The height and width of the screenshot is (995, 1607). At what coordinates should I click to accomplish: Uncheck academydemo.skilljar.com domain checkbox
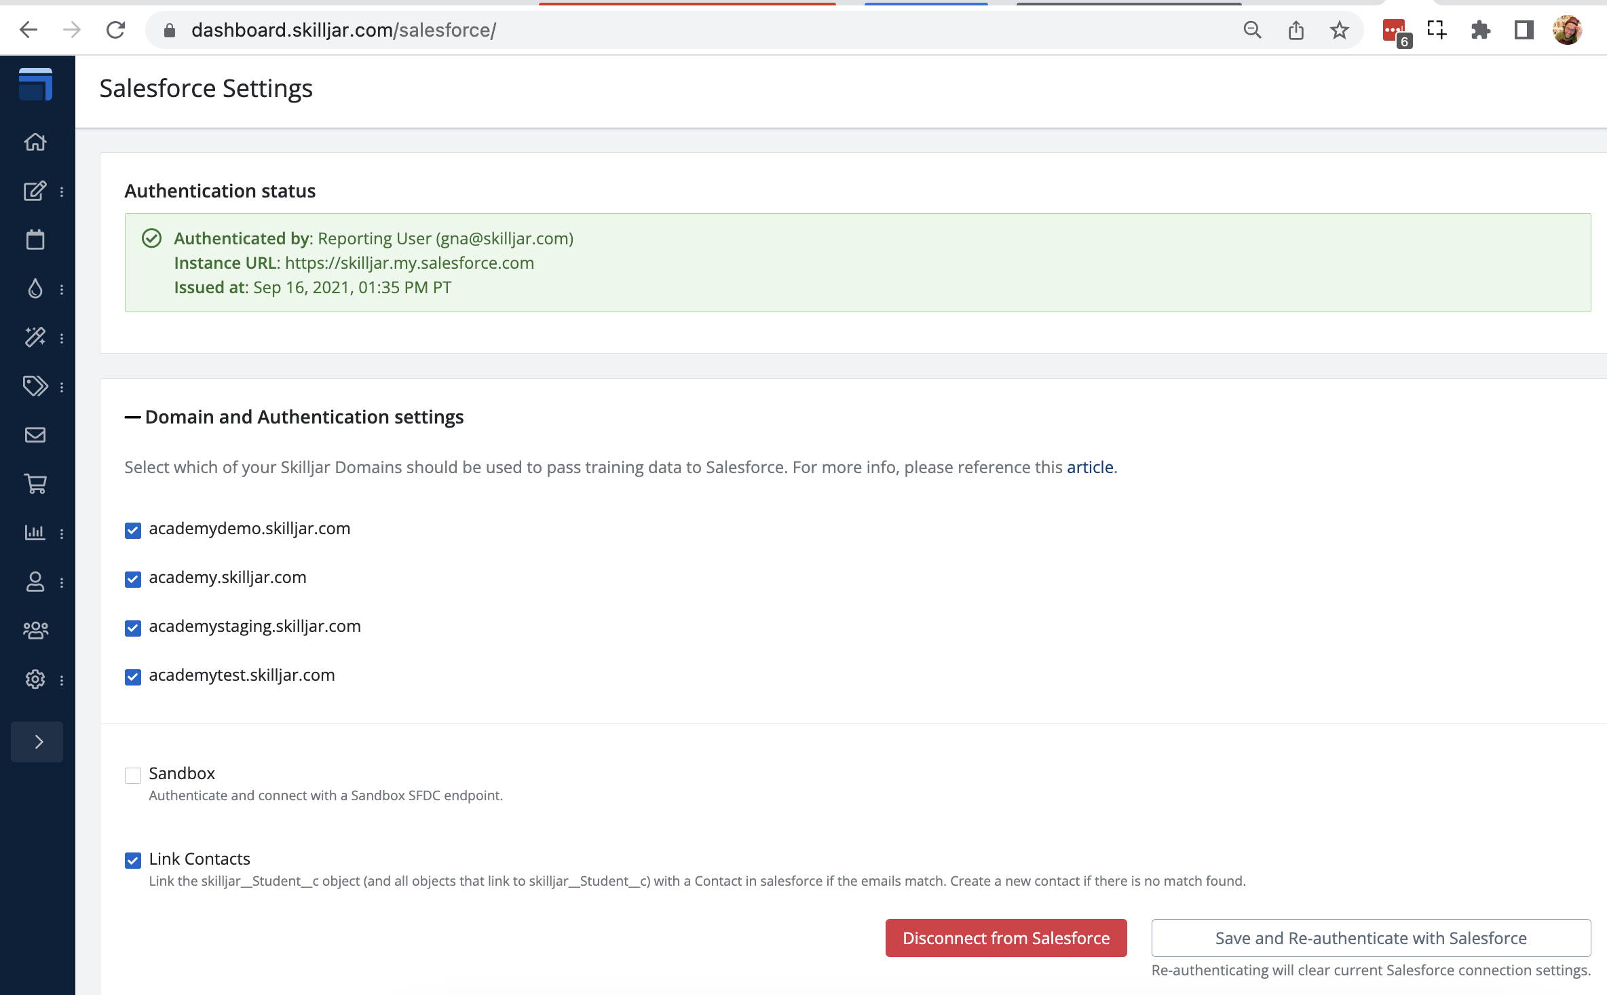pyautogui.click(x=133, y=530)
